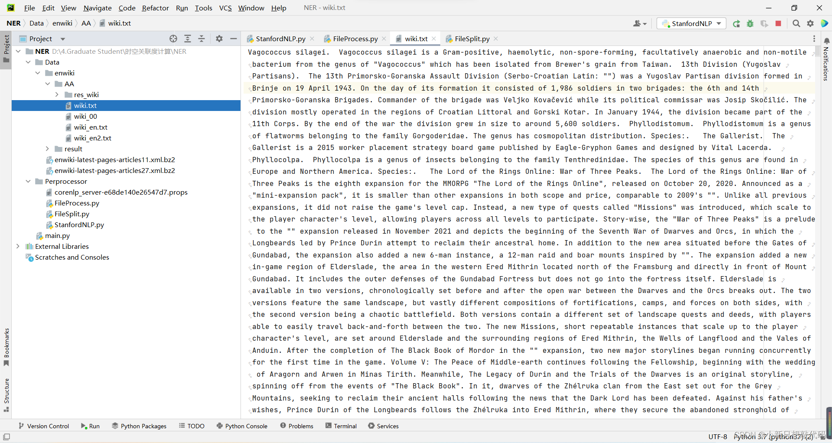
Task: Click the Run green rerun icon
Action: pyautogui.click(x=736, y=24)
